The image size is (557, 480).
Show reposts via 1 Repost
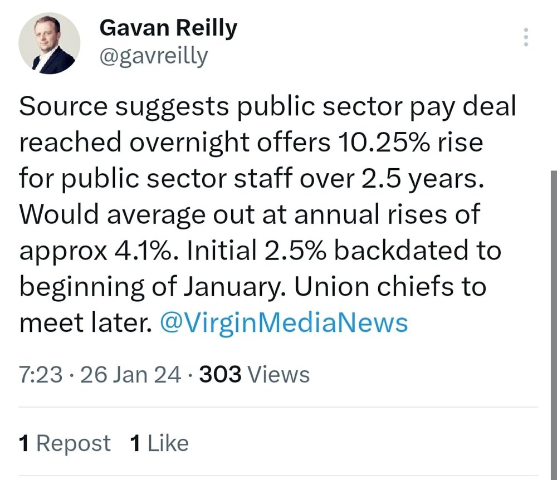point(65,443)
